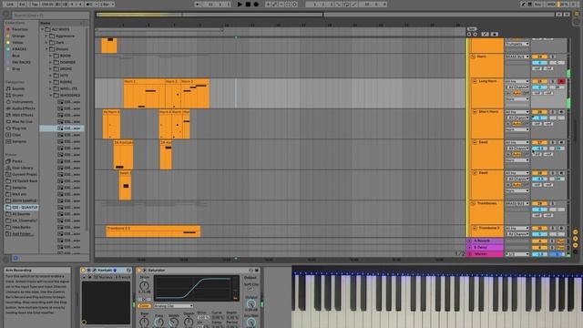Toggle MIDI Arrangement Overdub plus icon
Image resolution: width=583 pixels, height=328 pixels.
click(268, 4)
